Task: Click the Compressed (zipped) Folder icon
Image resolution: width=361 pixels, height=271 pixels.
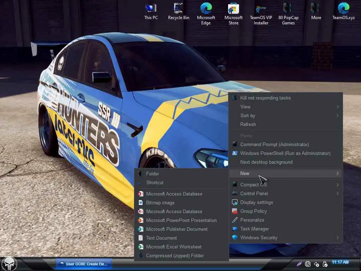Action: tap(140, 255)
